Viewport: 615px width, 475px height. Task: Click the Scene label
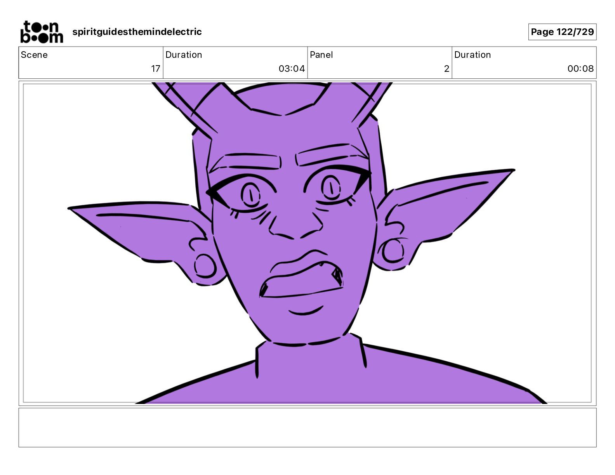point(34,55)
